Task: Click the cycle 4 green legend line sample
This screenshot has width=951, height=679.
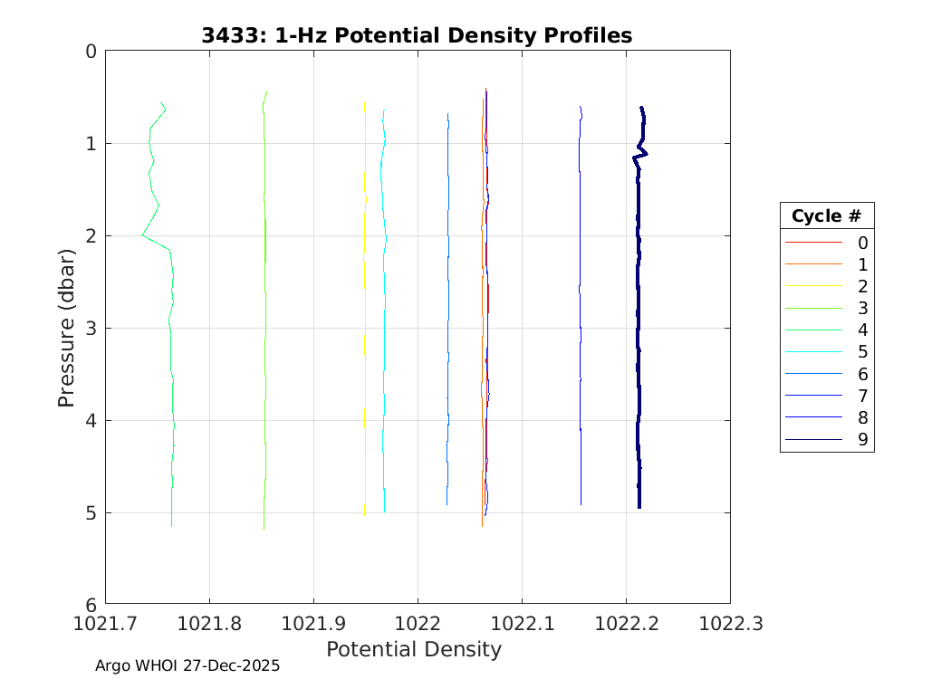Action: [813, 331]
